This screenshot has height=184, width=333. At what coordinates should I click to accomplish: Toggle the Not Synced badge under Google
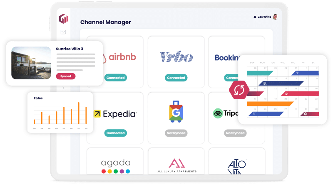pyautogui.click(x=176, y=133)
